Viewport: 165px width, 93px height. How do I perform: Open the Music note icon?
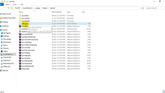[x=2, y=45]
